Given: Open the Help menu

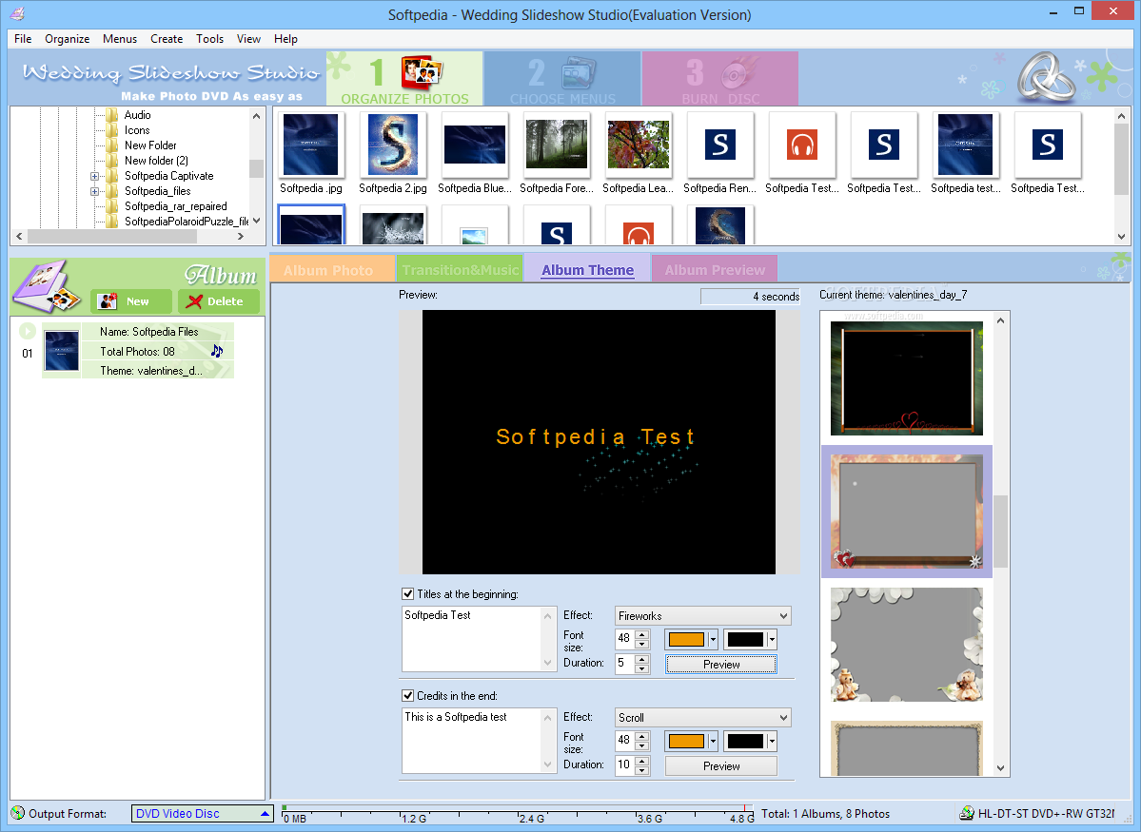Looking at the screenshot, I should (285, 39).
